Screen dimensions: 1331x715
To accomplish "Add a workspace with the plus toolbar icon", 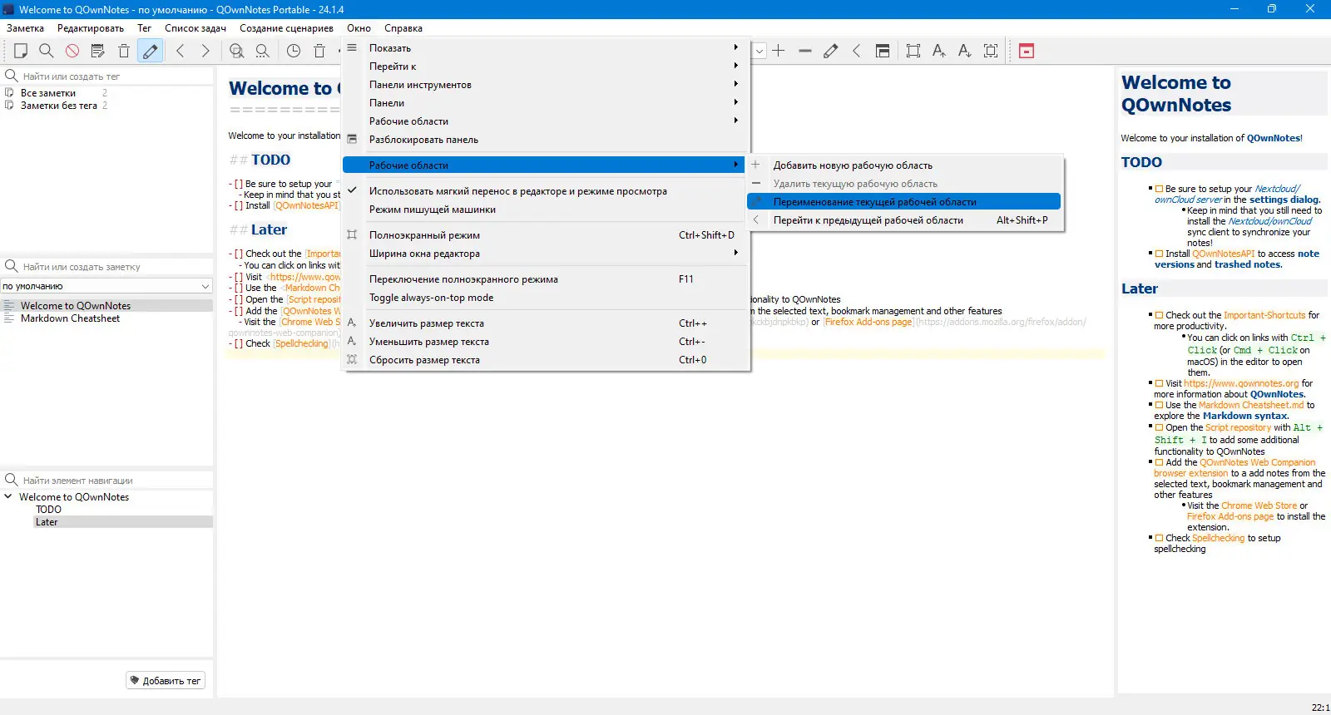I will point(779,51).
